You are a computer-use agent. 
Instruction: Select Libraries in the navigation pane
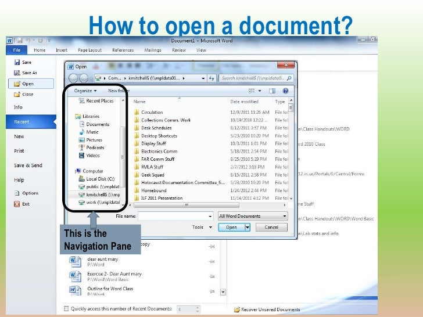pos(87,116)
